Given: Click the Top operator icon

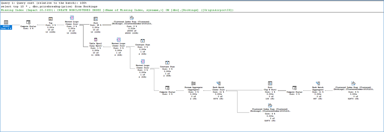Looking at the screenshot, I should click(x=51, y=19).
